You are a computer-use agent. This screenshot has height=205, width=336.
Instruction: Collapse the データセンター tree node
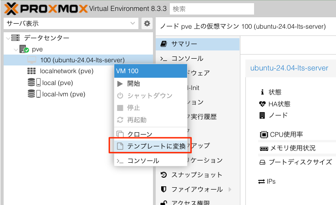(x=8, y=38)
